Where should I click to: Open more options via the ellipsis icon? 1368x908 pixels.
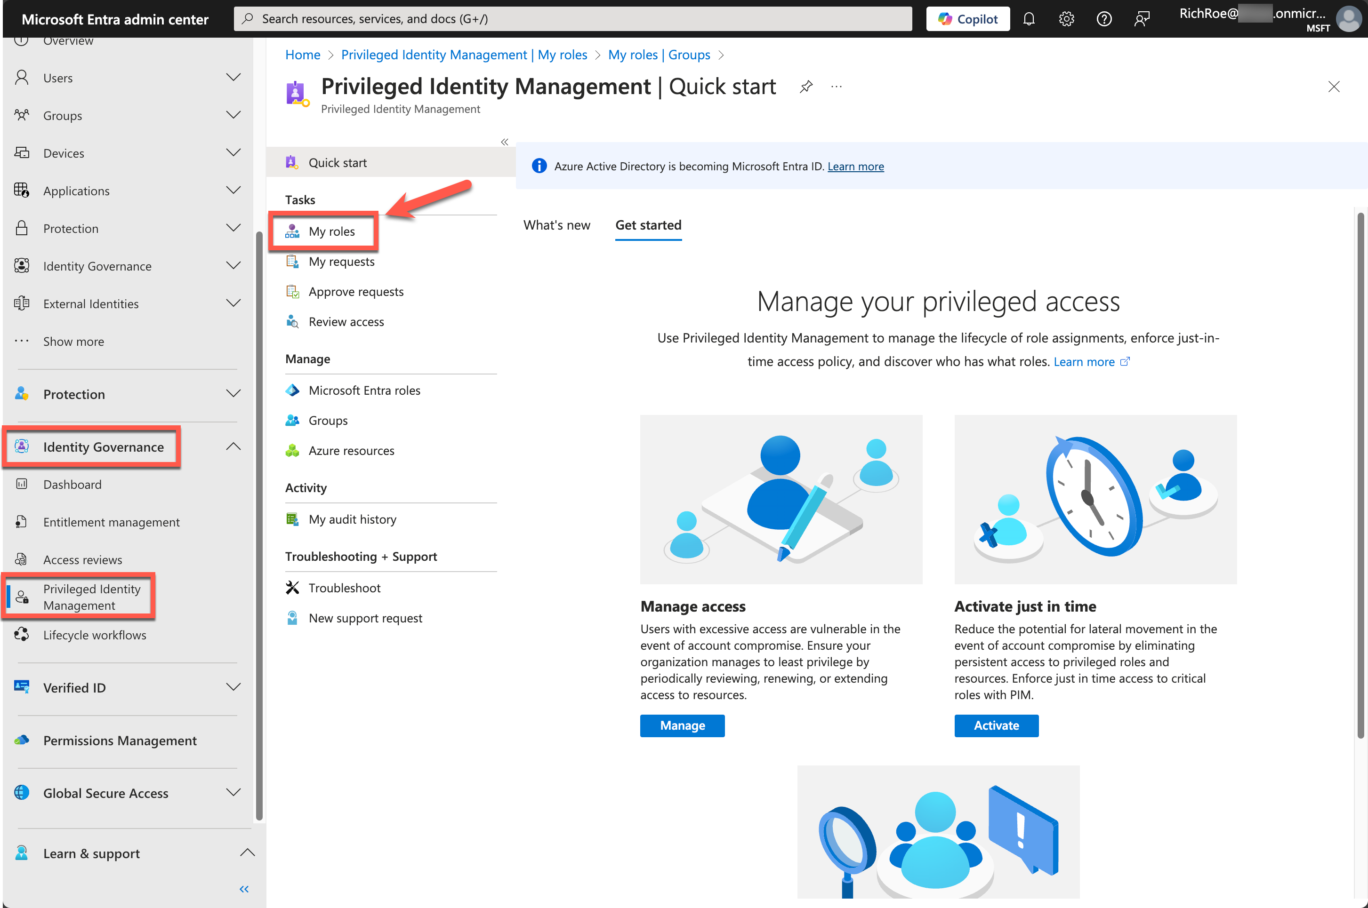(x=836, y=86)
